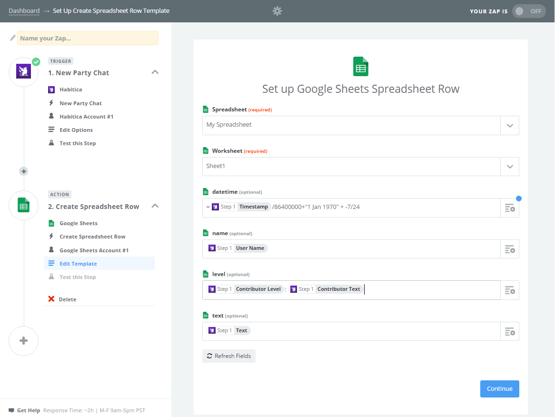This screenshot has height=417, width=555.
Task: Click the Refresh Fields button
Action: click(x=229, y=356)
